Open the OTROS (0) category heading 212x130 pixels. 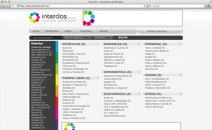(x=153, y=94)
